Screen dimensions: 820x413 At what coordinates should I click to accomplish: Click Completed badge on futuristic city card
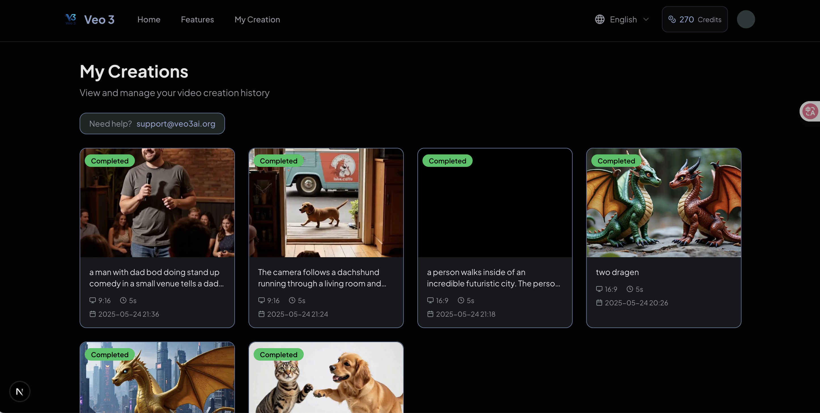point(447,161)
